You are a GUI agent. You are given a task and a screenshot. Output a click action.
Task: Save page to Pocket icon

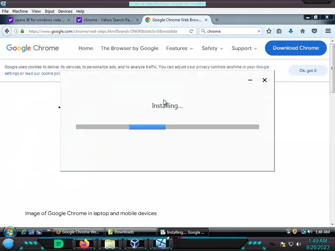coord(314,31)
